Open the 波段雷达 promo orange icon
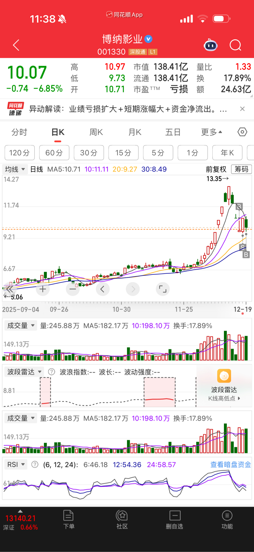The image size is (254, 552). (x=224, y=376)
